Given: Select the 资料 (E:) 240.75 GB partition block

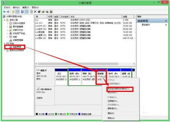Looking at the screenshot, I should point(89,77).
